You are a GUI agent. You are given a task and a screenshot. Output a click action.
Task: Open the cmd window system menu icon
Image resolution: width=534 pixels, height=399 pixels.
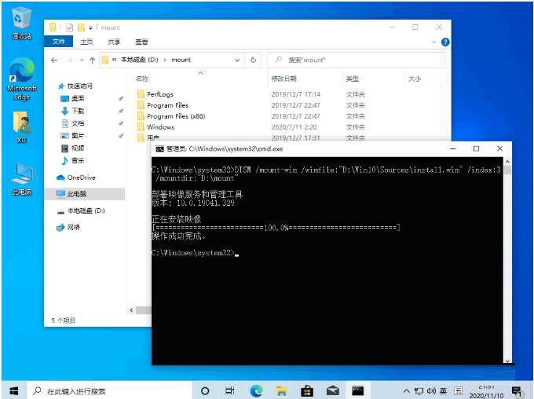click(159, 149)
